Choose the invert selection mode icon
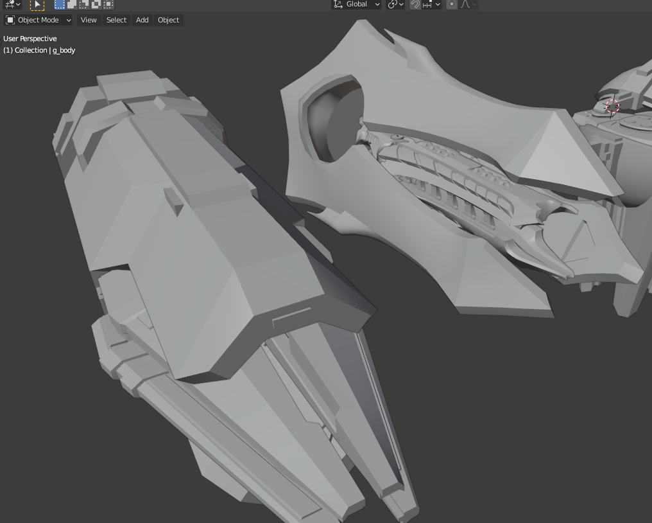 pyautogui.click(x=96, y=4)
